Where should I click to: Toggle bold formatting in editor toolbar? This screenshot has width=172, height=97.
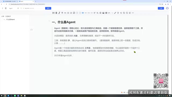tap(56, 13)
